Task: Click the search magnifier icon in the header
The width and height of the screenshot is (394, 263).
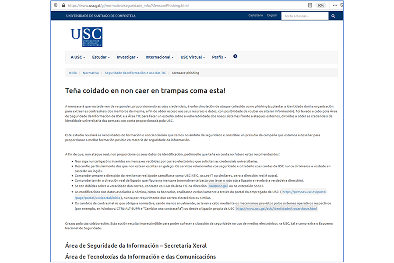Action: click(333, 15)
